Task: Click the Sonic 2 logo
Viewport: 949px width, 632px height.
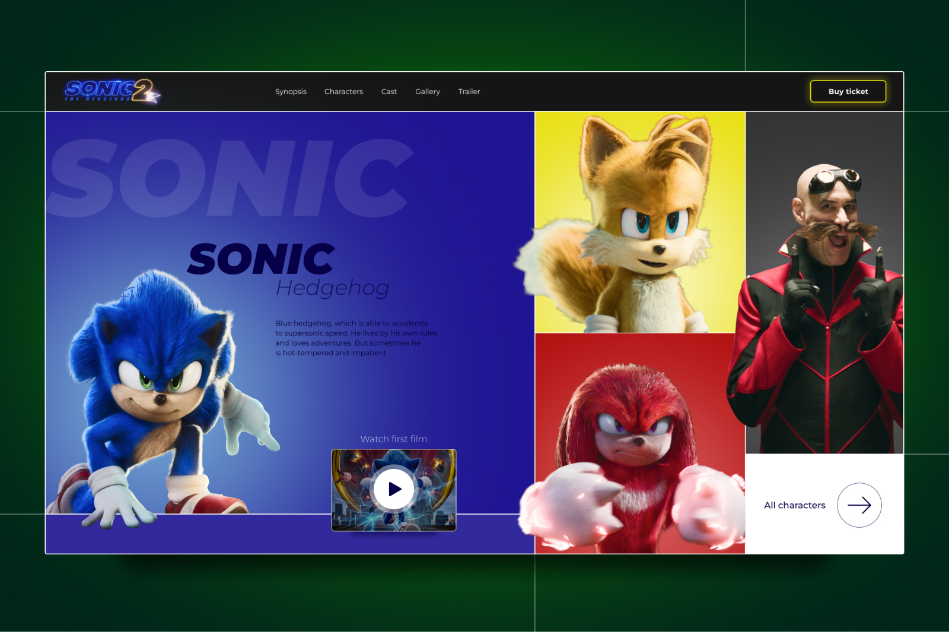Action: coord(112,91)
